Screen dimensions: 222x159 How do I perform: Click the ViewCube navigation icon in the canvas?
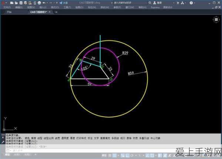point(216,20)
